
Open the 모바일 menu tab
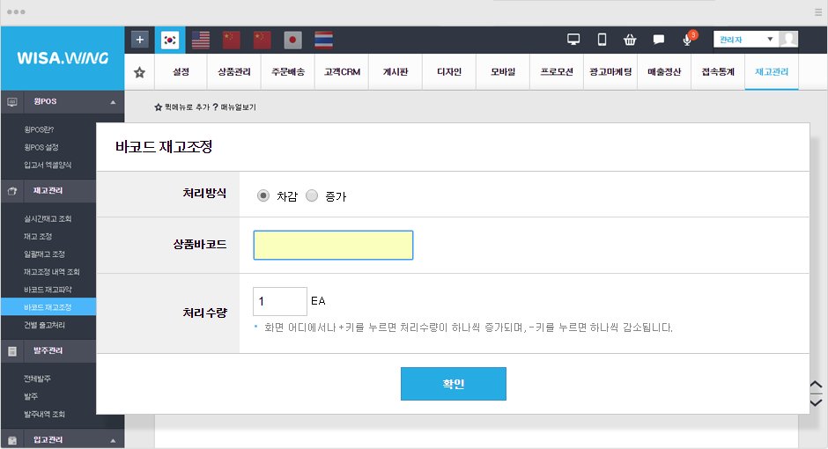pyautogui.click(x=503, y=72)
